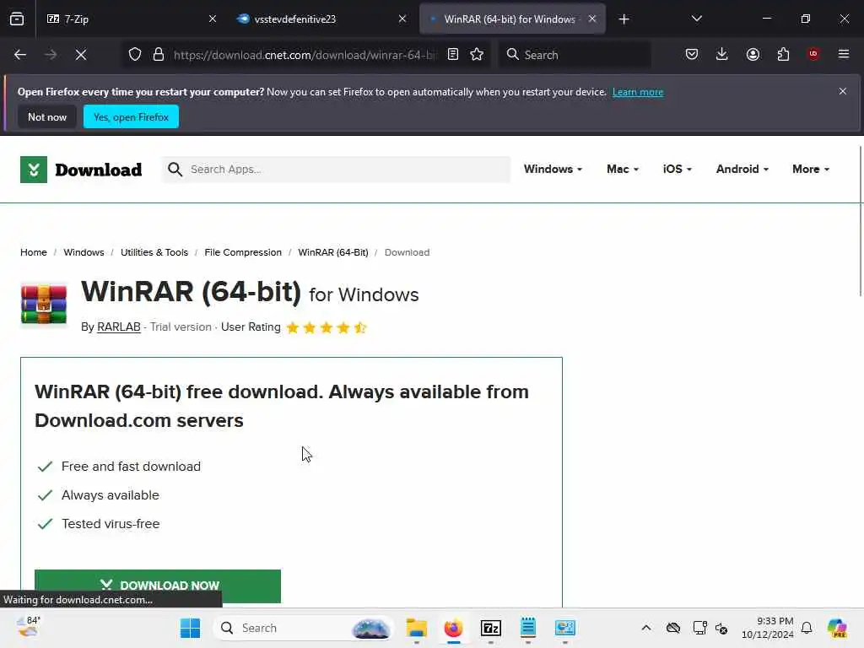Screen dimensions: 864x648
Task: Open the RARLAB developer link
Action: 118,327
